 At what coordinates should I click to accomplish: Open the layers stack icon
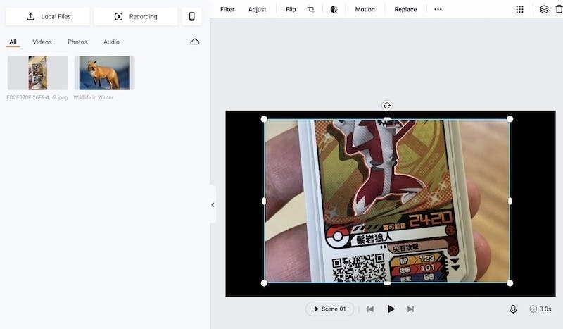544,9
